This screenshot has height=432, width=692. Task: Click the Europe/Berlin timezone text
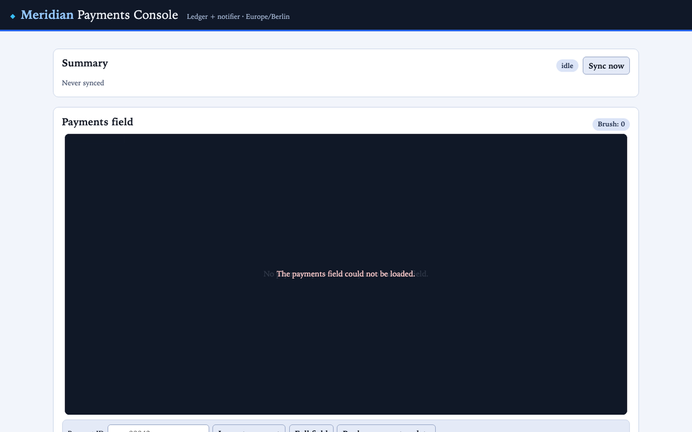point(268,17)
